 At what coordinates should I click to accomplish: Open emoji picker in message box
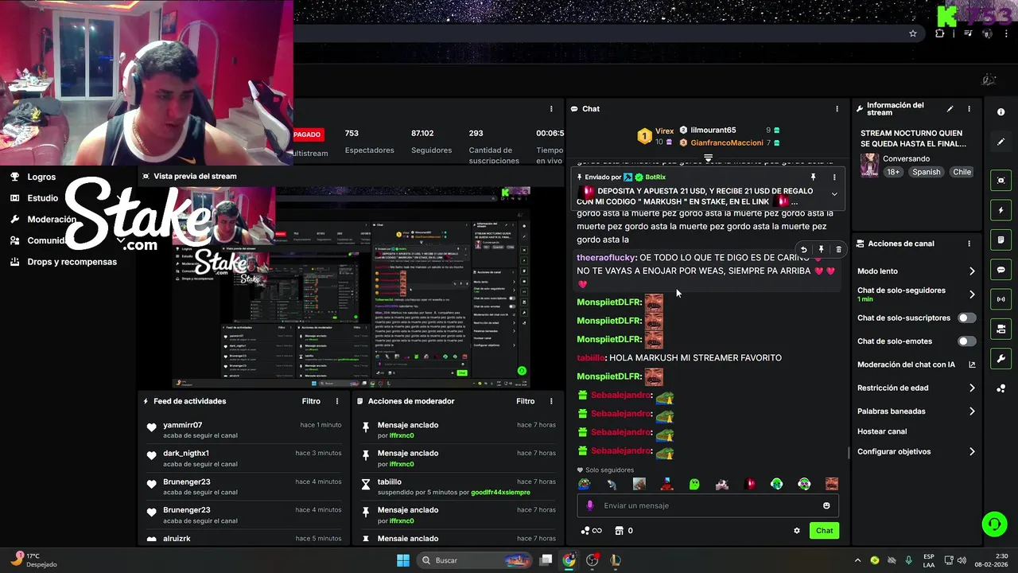(826, 505)
